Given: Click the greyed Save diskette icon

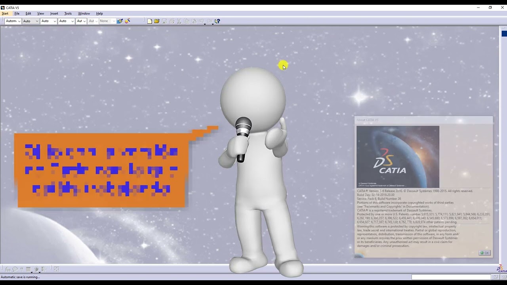Looking at the screenshot, I should pos(164,21).
